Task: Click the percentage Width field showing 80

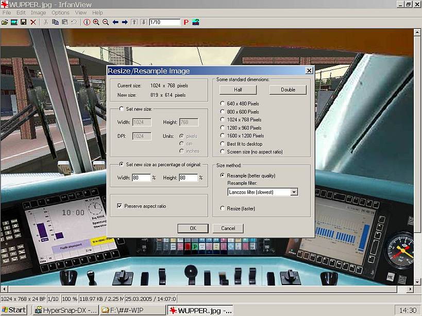Action: point(141,178)
